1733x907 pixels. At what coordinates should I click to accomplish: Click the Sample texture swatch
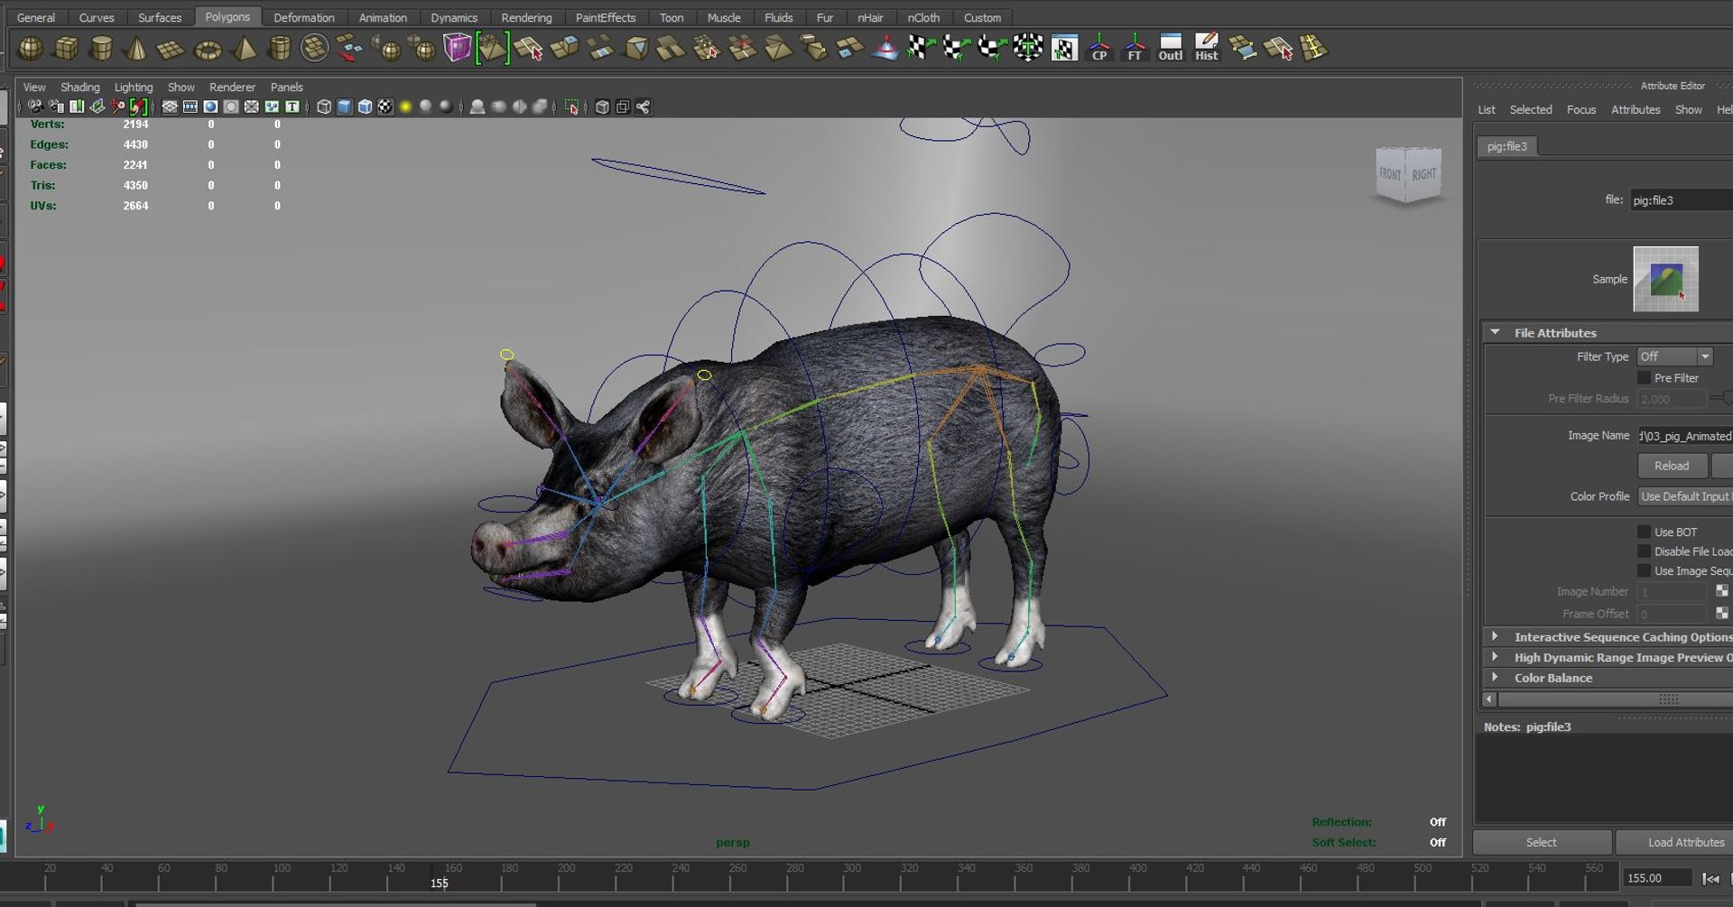1665,279
